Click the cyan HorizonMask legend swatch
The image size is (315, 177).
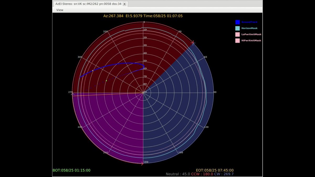coord(238,28)
